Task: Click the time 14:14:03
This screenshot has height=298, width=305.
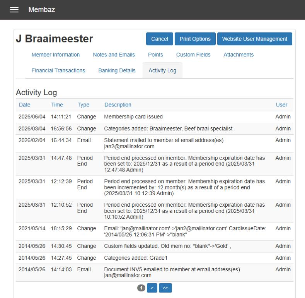Action: click(61, 270)
